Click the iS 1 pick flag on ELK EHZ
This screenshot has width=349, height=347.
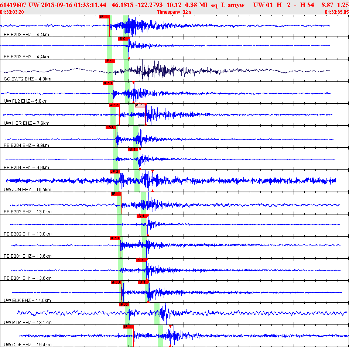[x=143, y=282]
